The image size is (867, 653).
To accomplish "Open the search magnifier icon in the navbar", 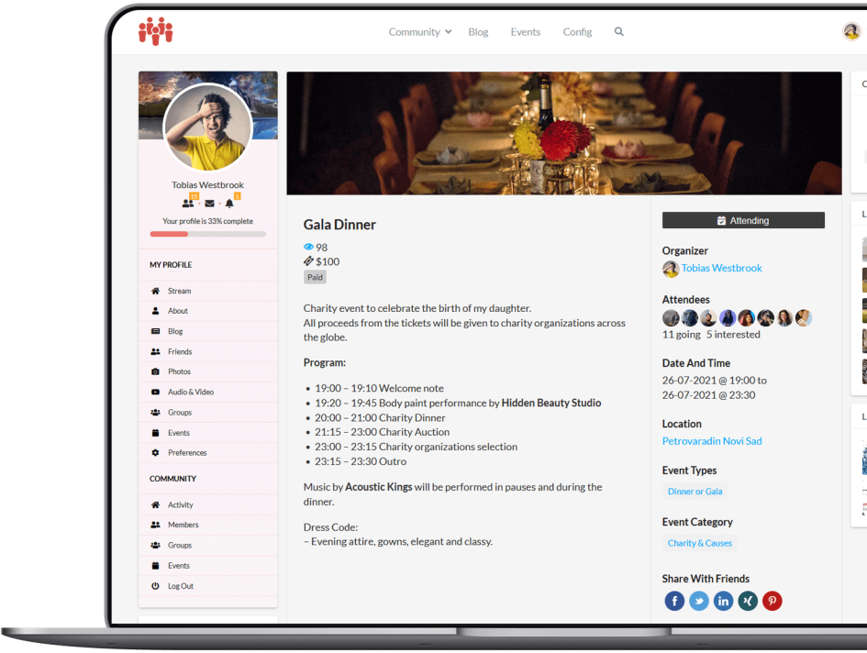I will point(618,31).
